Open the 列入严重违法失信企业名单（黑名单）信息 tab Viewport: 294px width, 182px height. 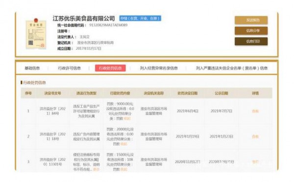tap(232, 68)
